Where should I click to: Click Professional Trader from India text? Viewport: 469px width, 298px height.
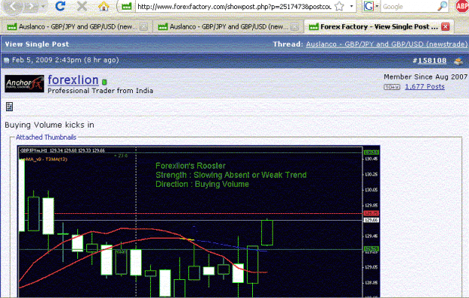click(101, 91)
